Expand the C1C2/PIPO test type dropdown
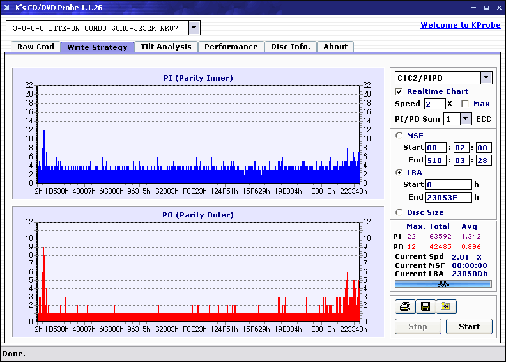The width and height of the screenshot is (506, 362). (x=486, y=78)
